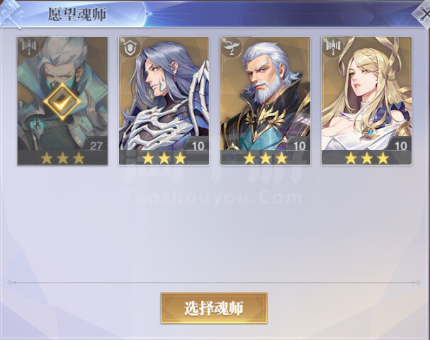Image resolution: width=430 pixels, height=340 pixels.
Task: Click the 愿望魂师 title tab
Action: 77,14
